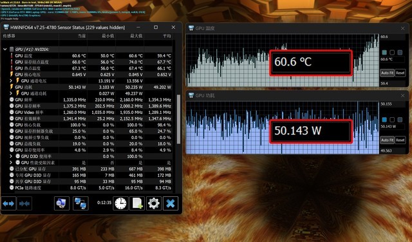Click the circle icon beside 已分配 GPU 显存
Viewport: 412px width, 242px height.
pyautogui.click(x=12, y=169)
